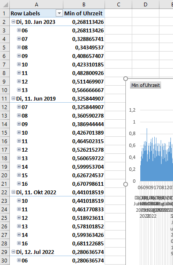
Task: Select column A header
Action: click(37, 4)
